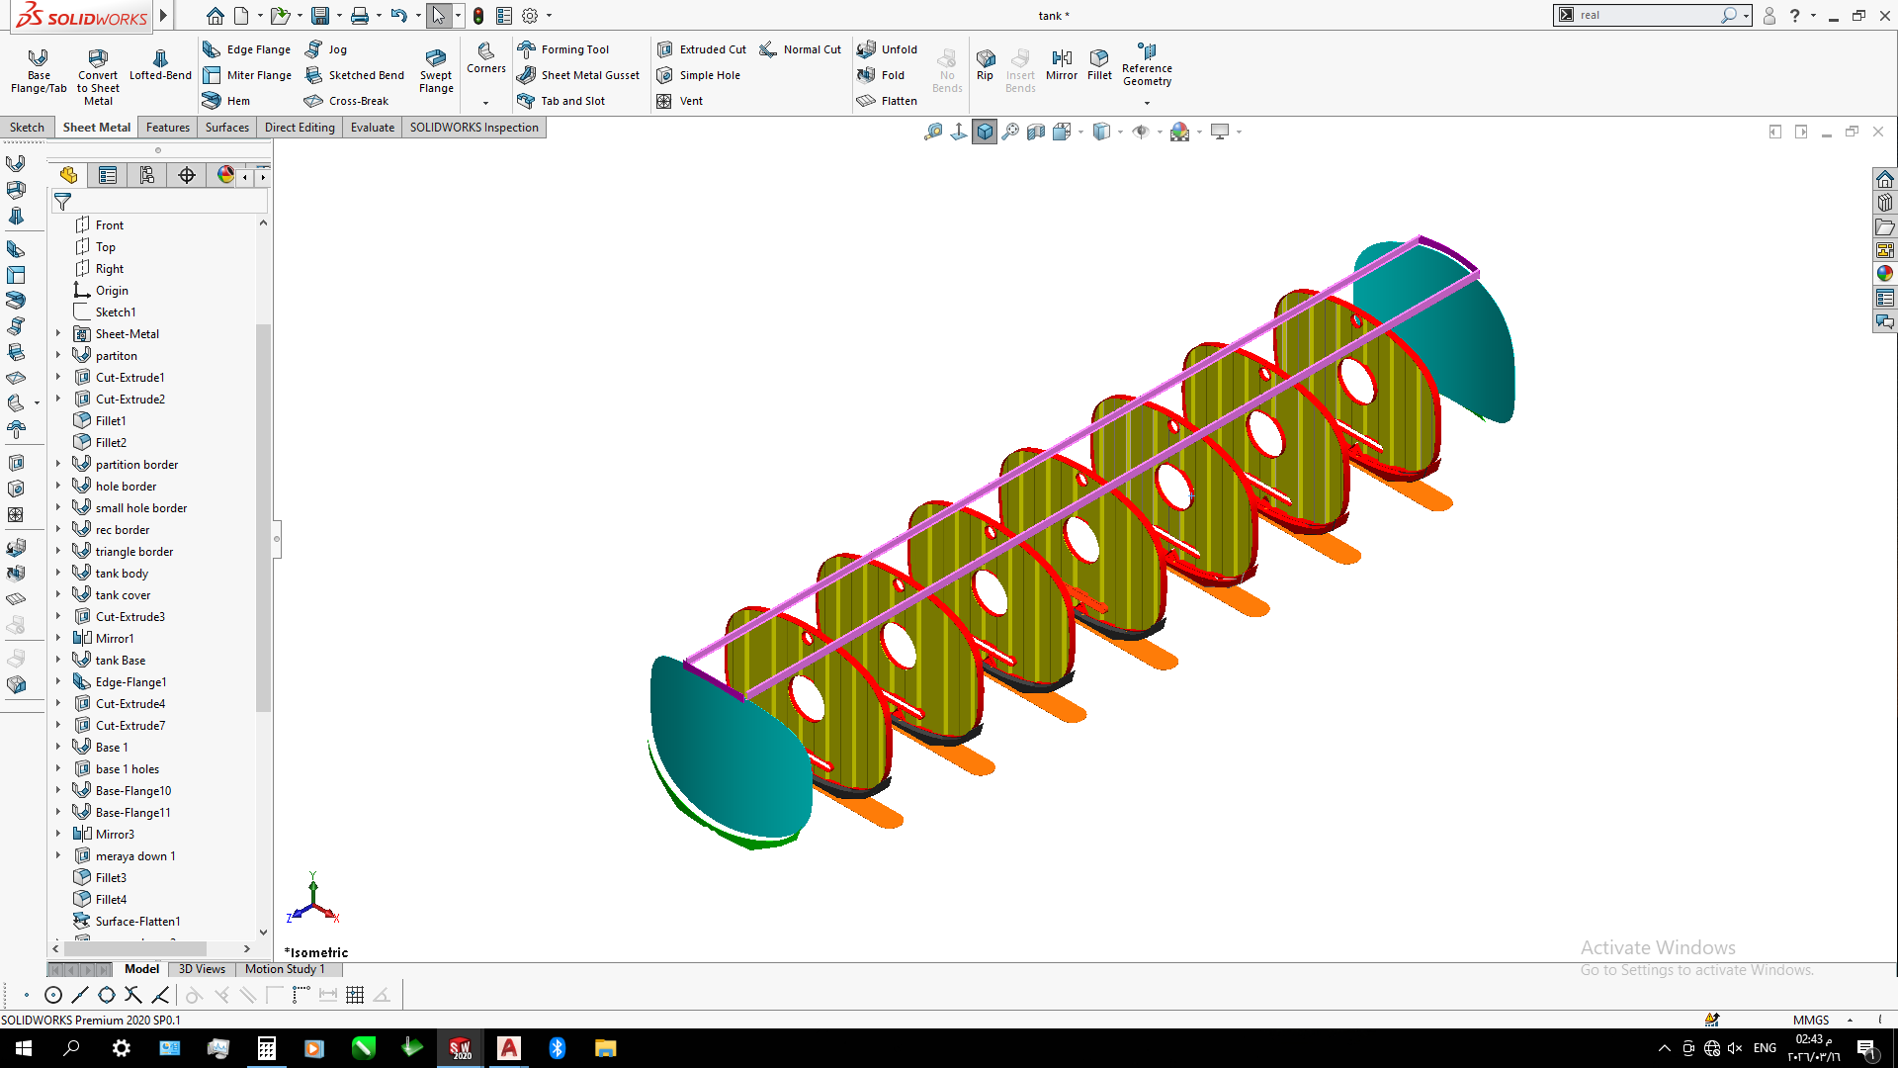
Task: Click the Windows Calculator taskbar icon
Action: pos(266,1048)
